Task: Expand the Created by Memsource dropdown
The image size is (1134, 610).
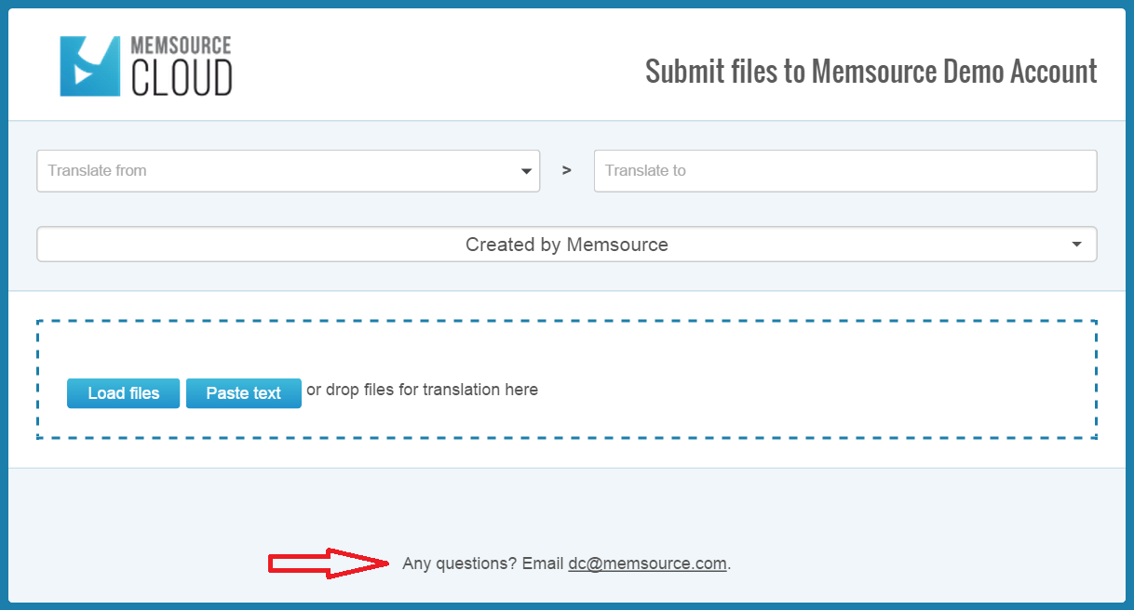Action: (566, 245)
